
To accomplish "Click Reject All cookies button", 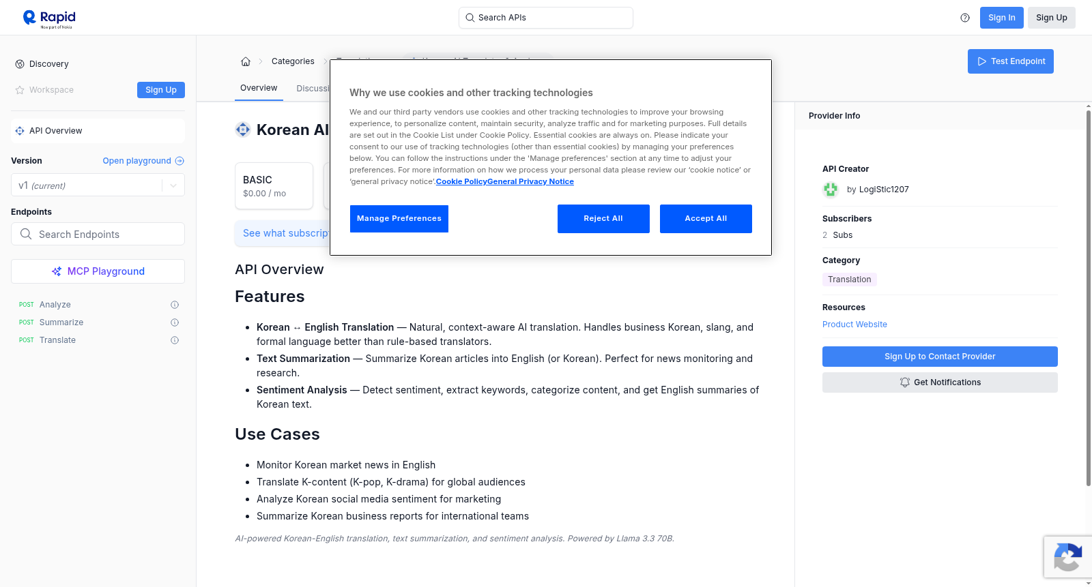I will [x=603, y=219].
